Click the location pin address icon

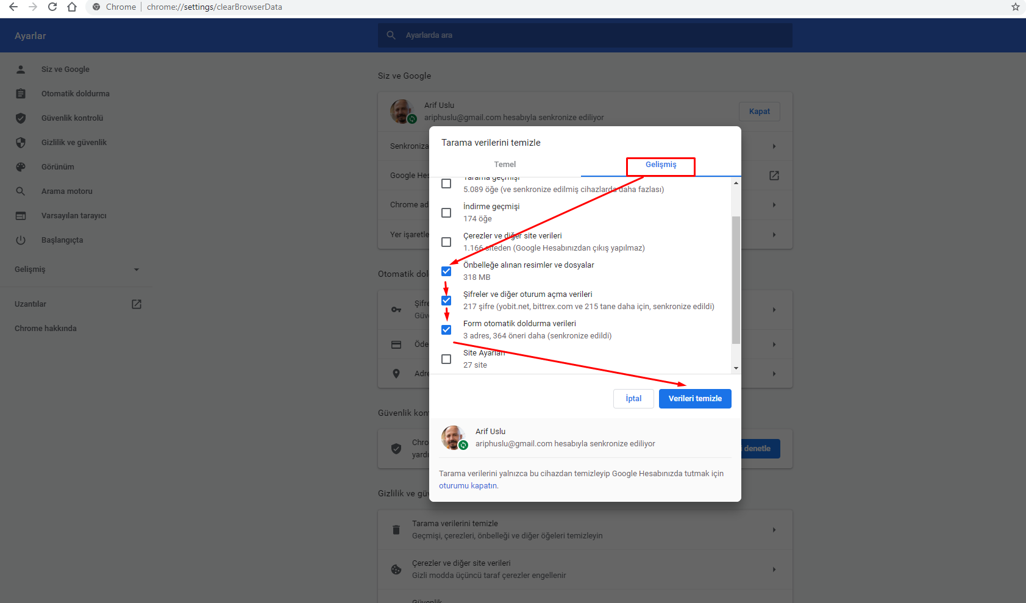click(x=396, y=374)
